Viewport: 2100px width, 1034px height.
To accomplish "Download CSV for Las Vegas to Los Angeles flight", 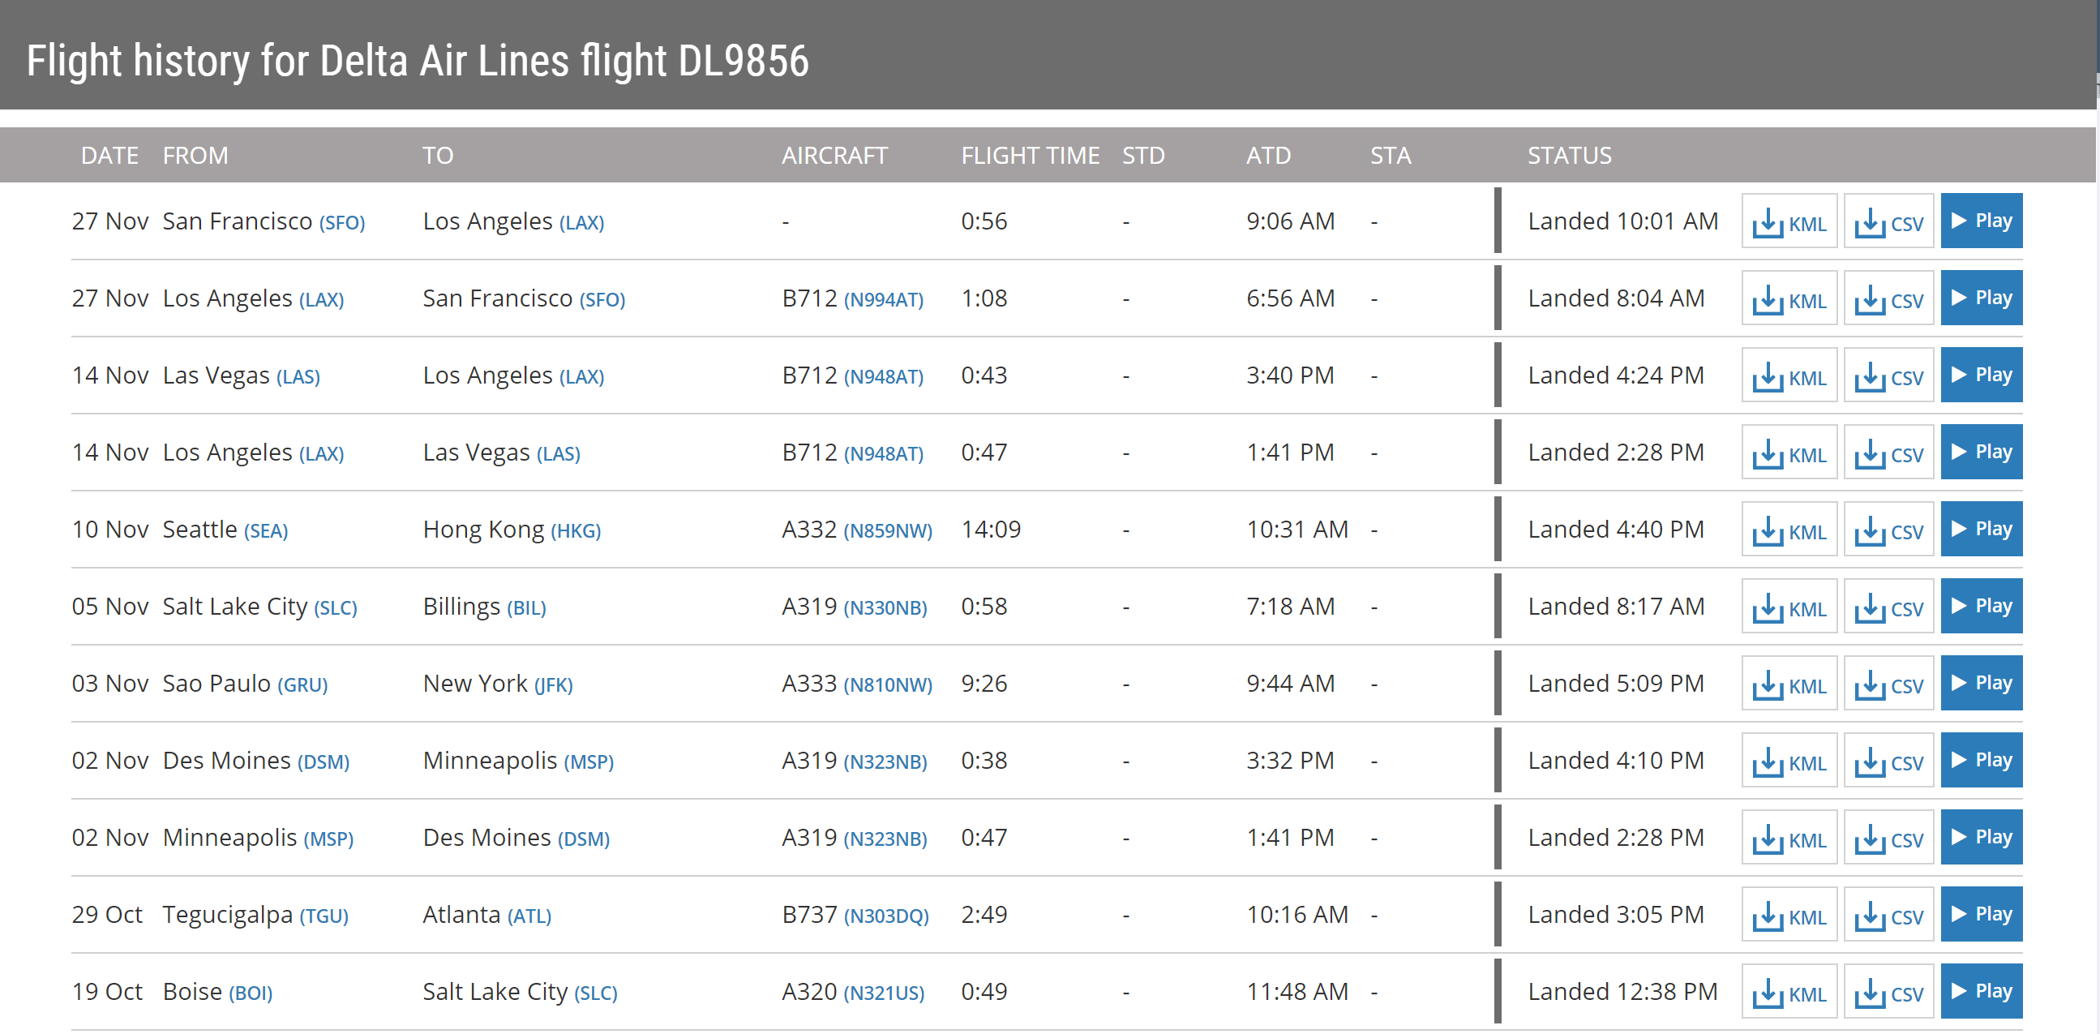I will [x=1888, y=375].
